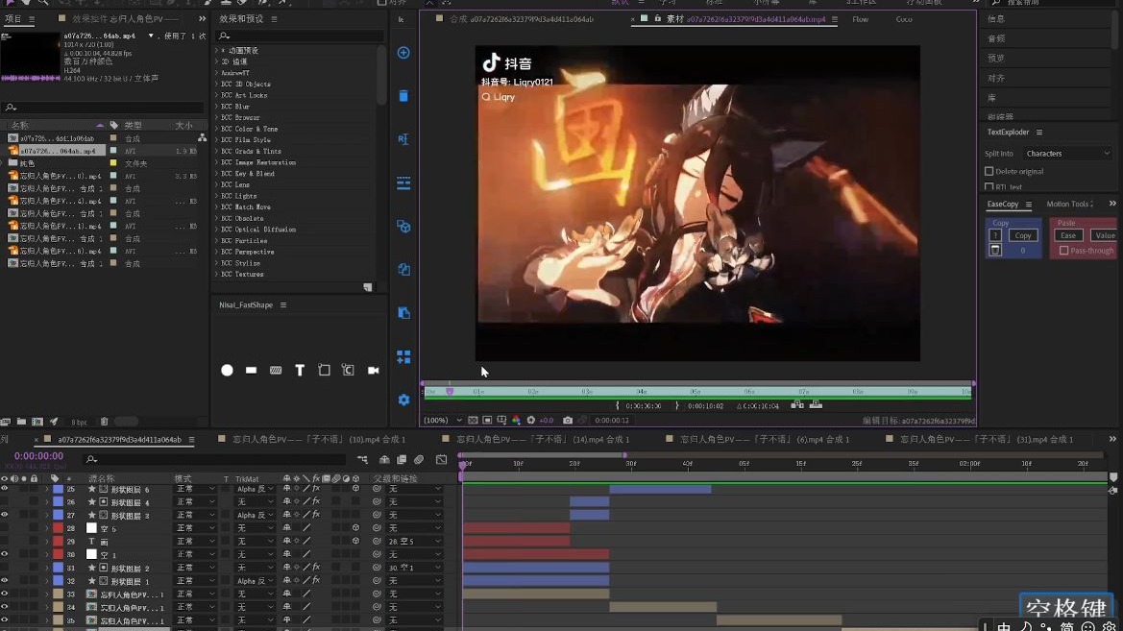Click the blue gear settings icon in the sidebar
1123x631 pixels.
[403, 400]
